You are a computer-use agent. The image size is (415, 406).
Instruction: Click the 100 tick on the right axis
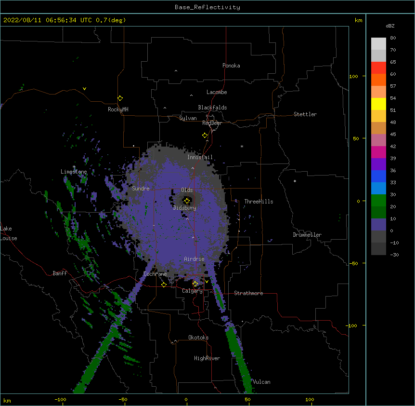coord(353,76)
